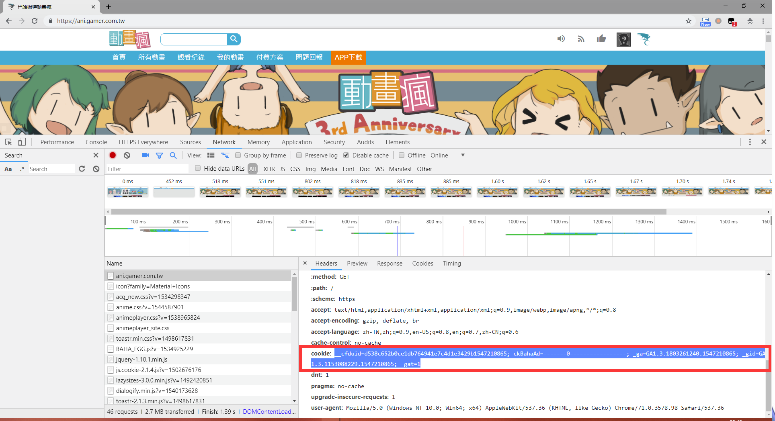This screenshot has height=421, width=775.
Task: Toggle match case Aa in search
Action: point(8,169)
